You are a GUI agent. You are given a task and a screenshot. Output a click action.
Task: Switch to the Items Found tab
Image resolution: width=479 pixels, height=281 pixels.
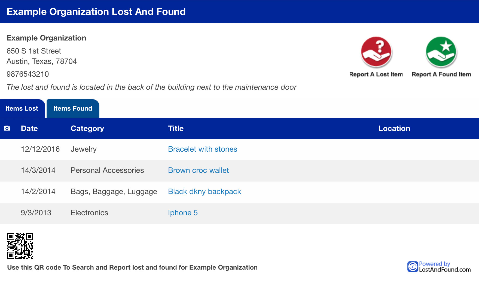(x=73, y=108)
